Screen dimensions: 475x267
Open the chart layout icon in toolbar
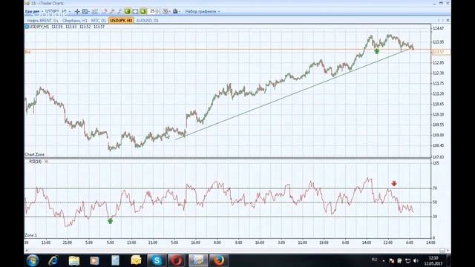tap(85, 12)
